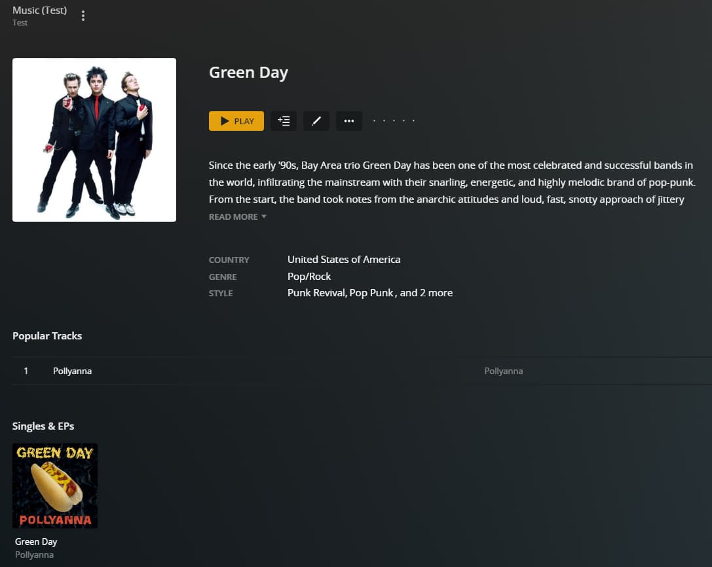Expand styles via 'and 2 more'
Viewport: 712px width, 567px height.
[x=426, y=293]
